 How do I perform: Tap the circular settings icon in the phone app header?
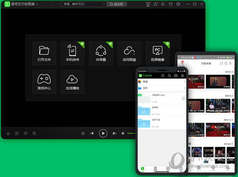(x=182, y=76)
